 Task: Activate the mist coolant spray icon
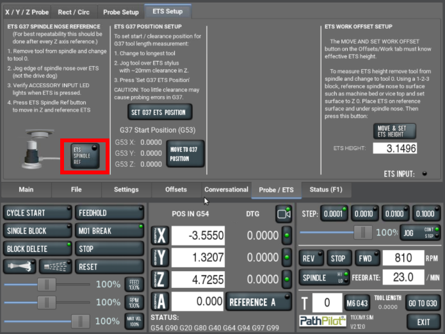pyautogui.click(x=55, y=266)
